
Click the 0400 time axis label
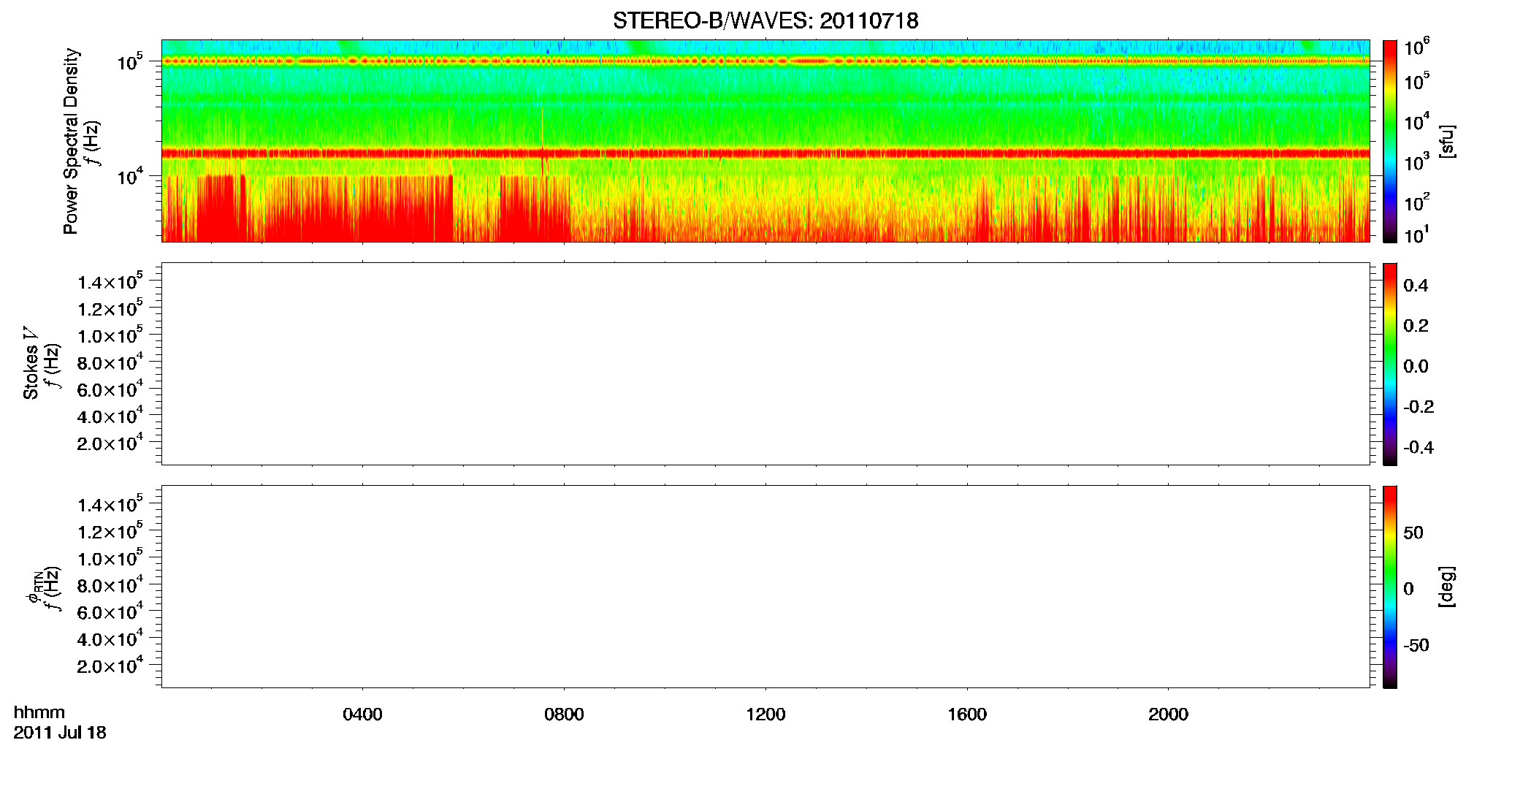coord(362,714)
